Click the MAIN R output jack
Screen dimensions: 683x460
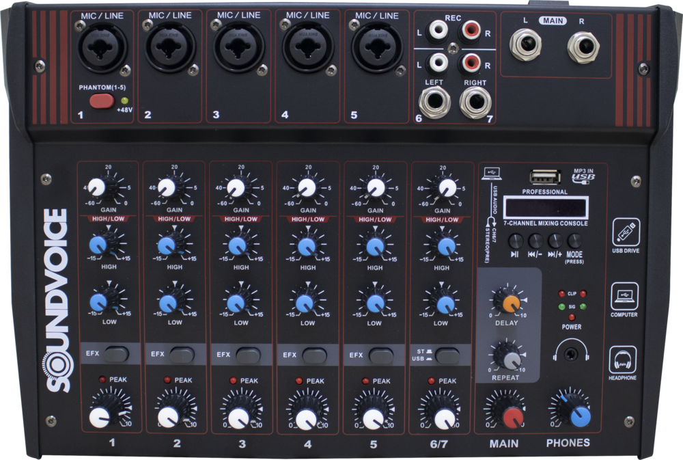pyautogui.click(x=583, y=47)
